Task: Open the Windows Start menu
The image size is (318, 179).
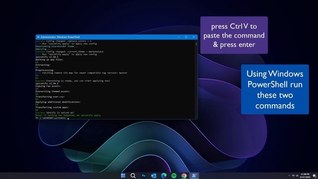Action: (x=123, y=176)
